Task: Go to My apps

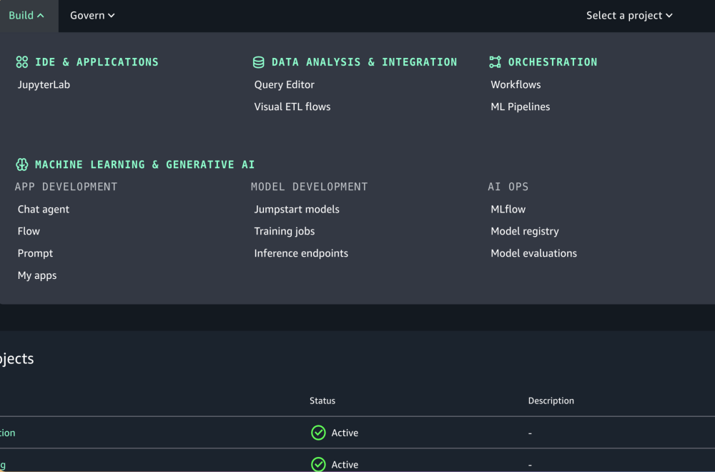Action: click(x=37, y=275)
